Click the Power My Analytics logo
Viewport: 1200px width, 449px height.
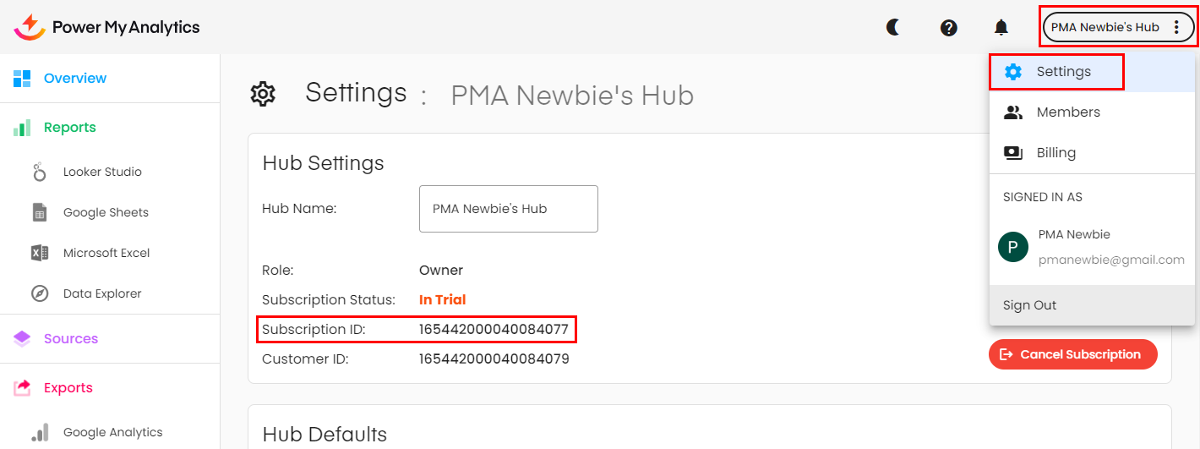point(107,27)
